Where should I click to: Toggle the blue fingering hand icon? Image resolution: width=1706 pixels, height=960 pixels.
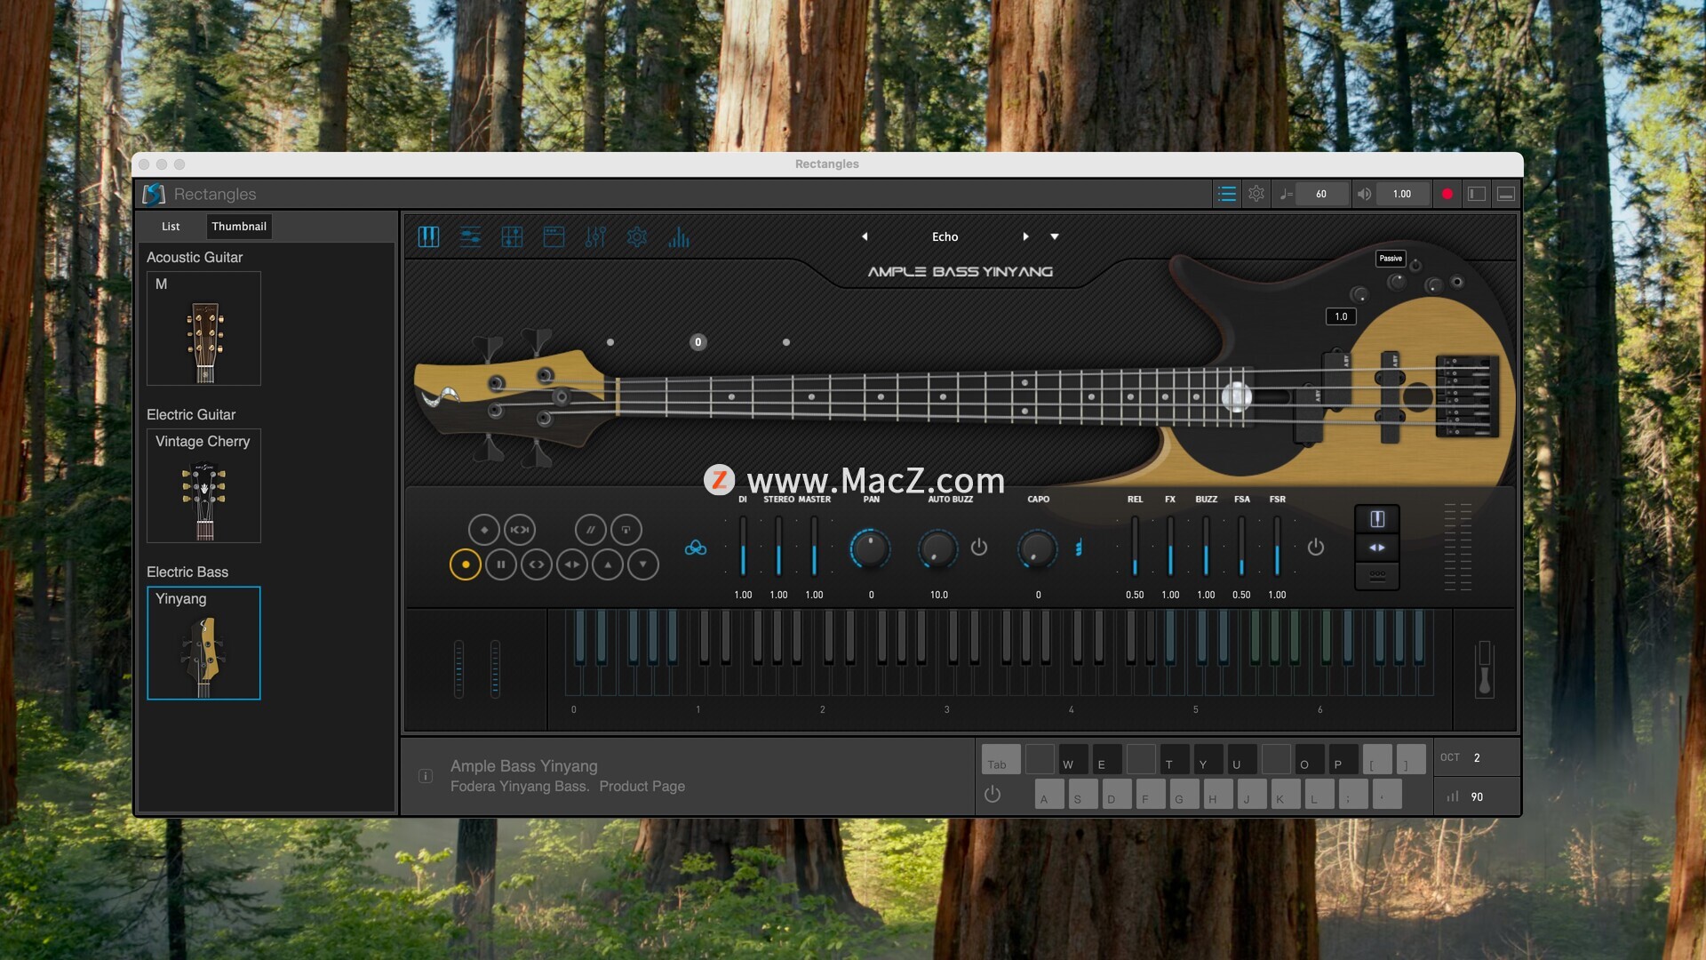[1079, 548]
